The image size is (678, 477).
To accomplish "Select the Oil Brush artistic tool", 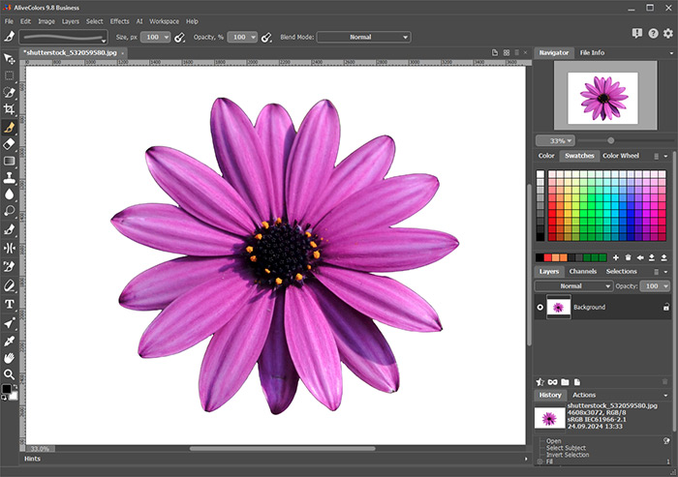I will pos(9,230).
